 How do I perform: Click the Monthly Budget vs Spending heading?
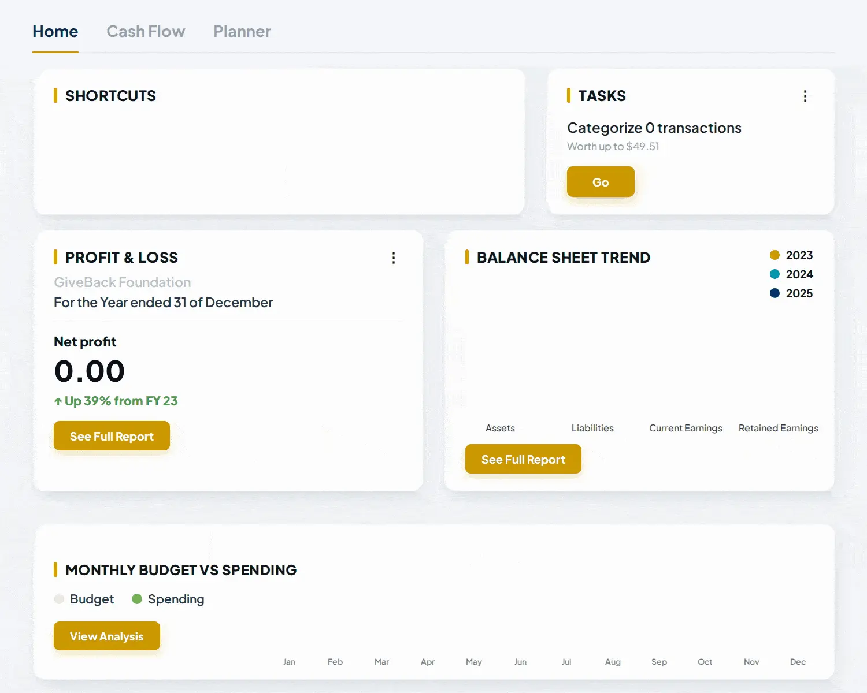(x=181, y=570)
